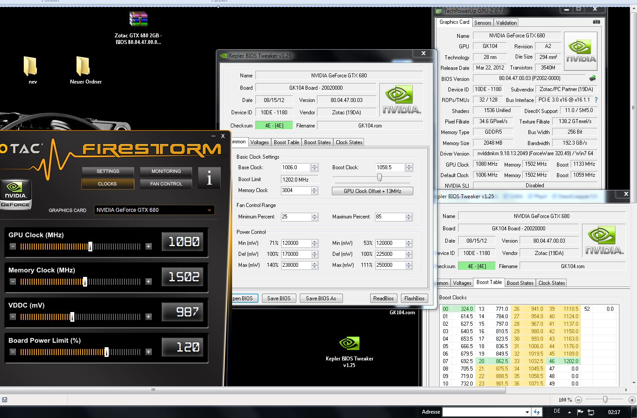Select the 'Neuer Ordner' desktop folder

coord(83,66)
